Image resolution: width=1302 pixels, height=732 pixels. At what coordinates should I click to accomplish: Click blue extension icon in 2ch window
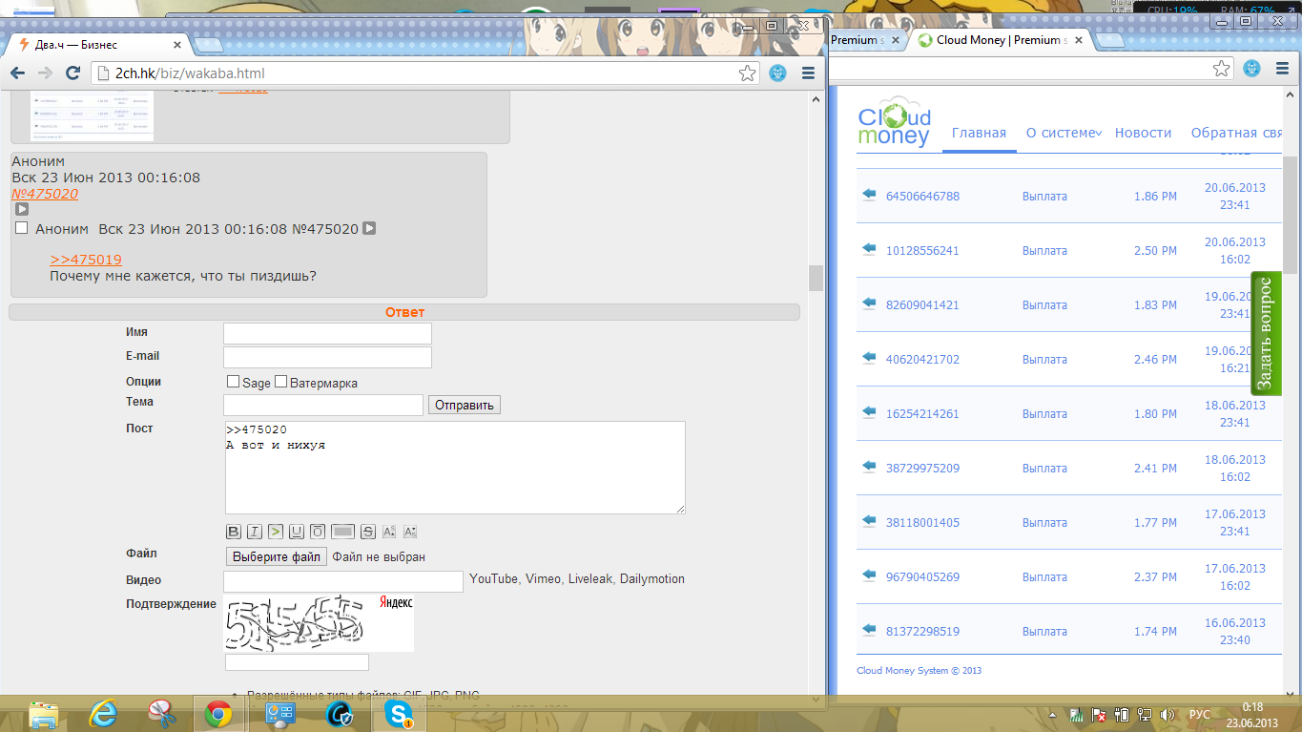point(778,73)
